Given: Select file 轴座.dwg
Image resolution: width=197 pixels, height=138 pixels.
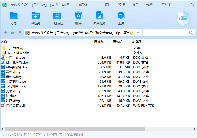Looking at the screenshot, I should [x=99, y=101].
